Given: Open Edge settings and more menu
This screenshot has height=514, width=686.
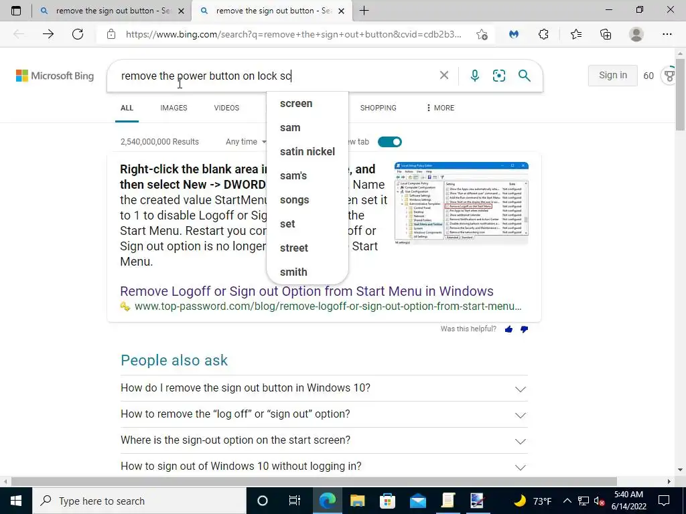Looking at the screenshot, I should tap(667, 34).
